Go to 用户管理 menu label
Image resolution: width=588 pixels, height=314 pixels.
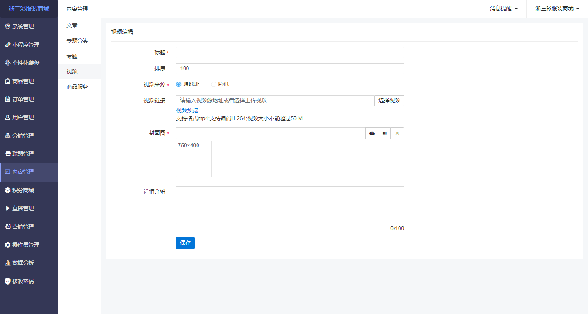(x=23, y=118)
